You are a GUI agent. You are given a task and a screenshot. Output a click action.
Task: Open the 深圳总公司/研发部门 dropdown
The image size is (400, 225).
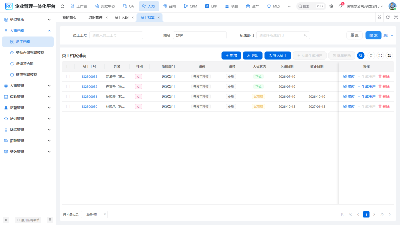pos(364,6)
